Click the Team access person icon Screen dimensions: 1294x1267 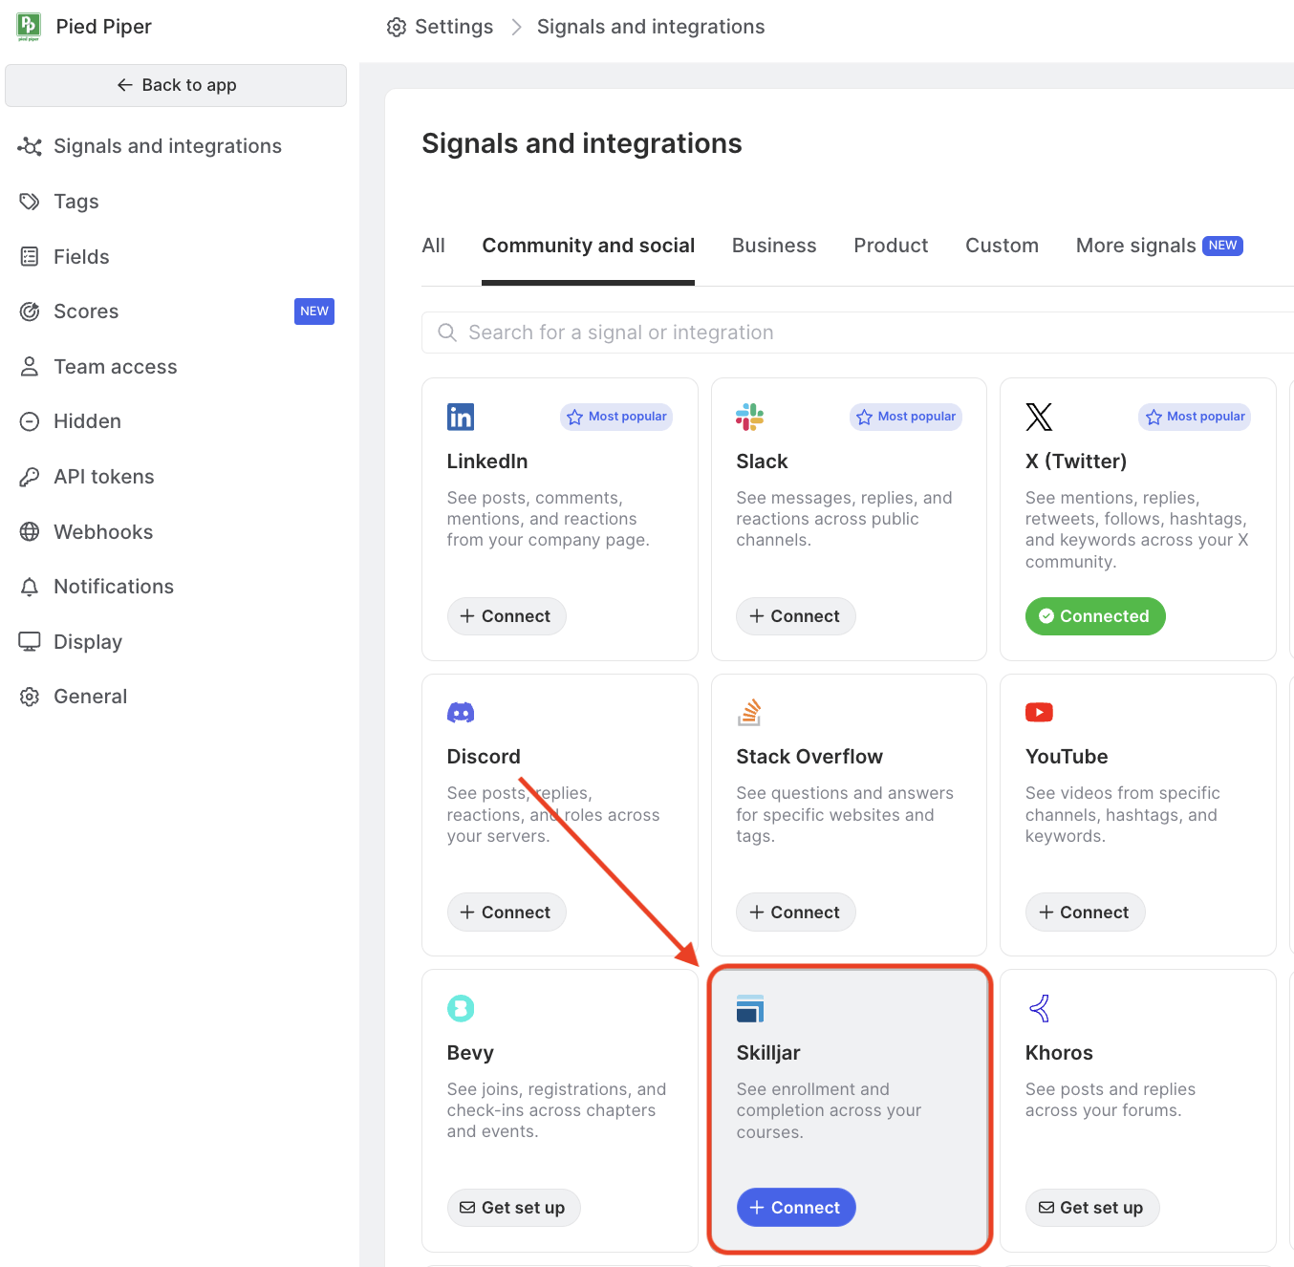[30, 367]
